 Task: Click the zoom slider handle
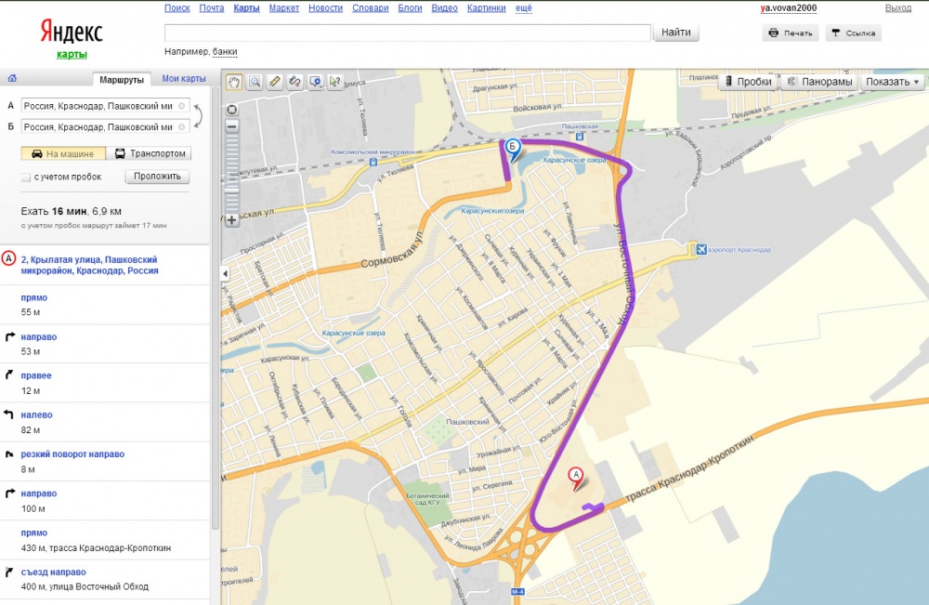[x=231, y=191]
